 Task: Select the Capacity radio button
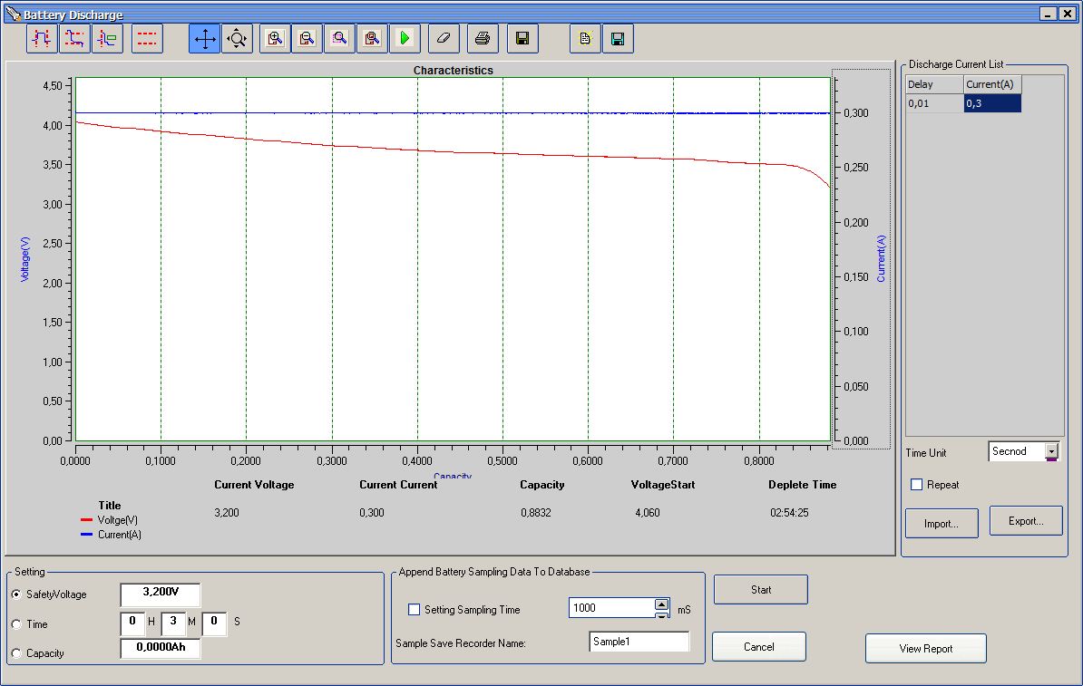[x=16, y=652]
